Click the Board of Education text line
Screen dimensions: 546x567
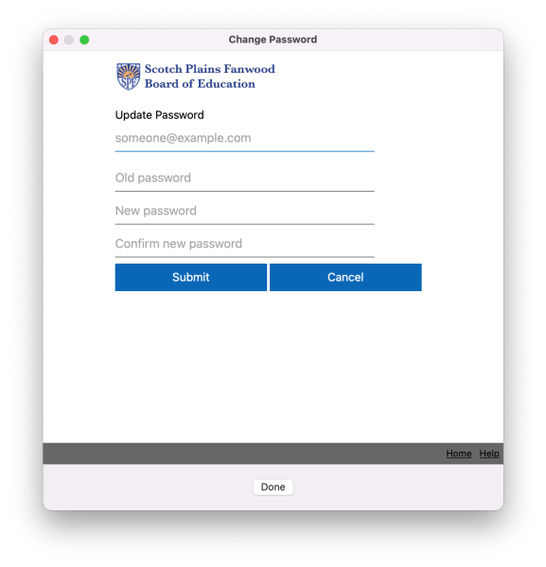[x=200, y=84]
